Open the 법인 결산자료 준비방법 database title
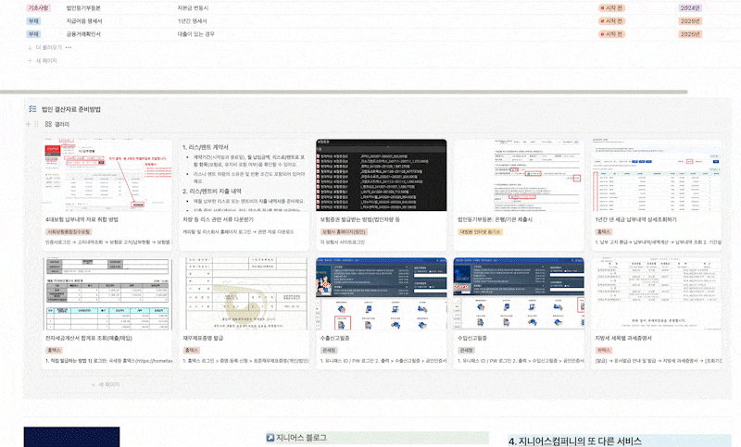 tap(71, 109)
